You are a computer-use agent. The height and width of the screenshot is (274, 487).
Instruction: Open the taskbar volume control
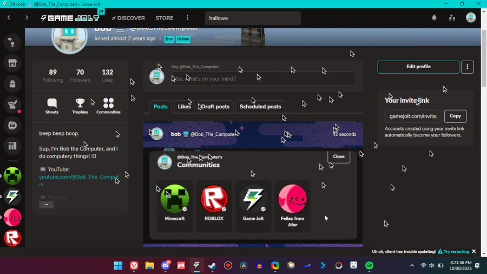click(x=432, y=266)
